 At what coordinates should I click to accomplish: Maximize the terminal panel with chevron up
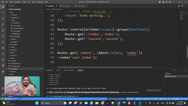click(182, 70)
